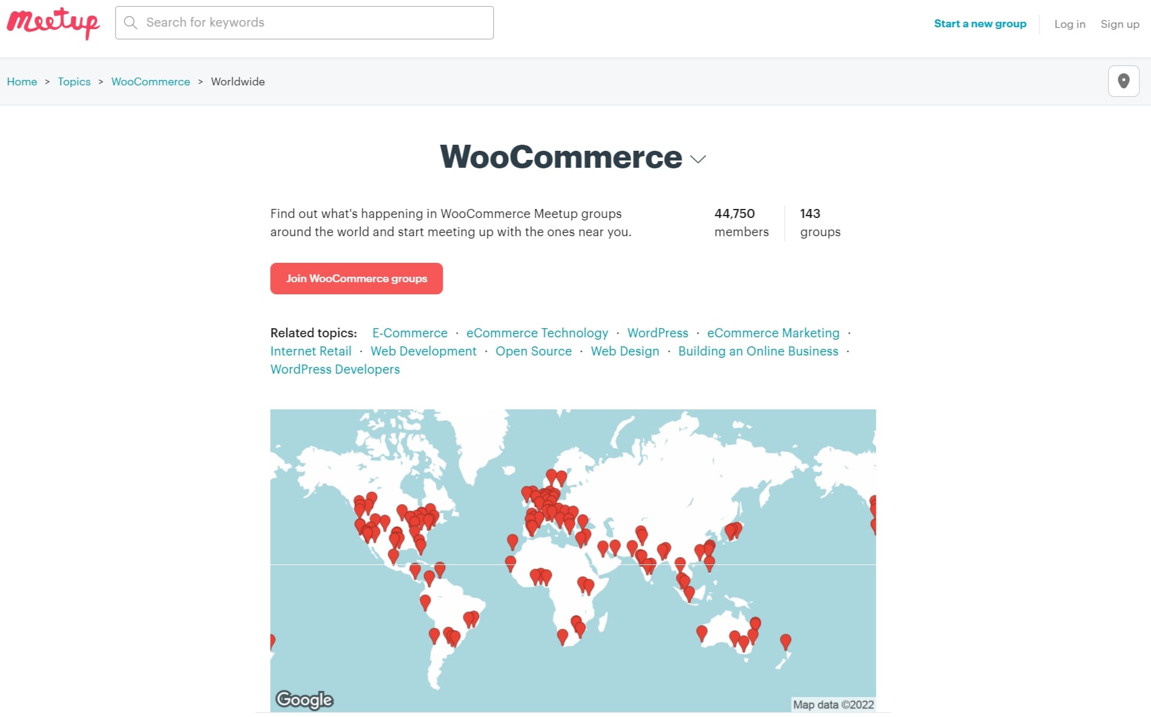Click Start a new group
This screenshot has height=717, width=1151.
tap(980, 24)
